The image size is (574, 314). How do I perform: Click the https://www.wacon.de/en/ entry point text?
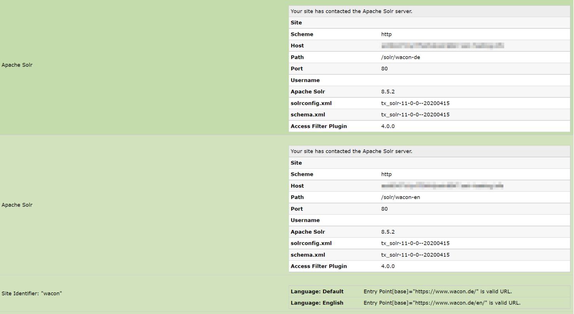point(442,303)
